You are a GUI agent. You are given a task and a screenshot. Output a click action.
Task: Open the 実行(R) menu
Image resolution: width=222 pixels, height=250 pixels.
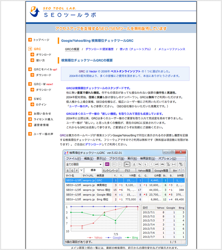click(x=132, y=158)
